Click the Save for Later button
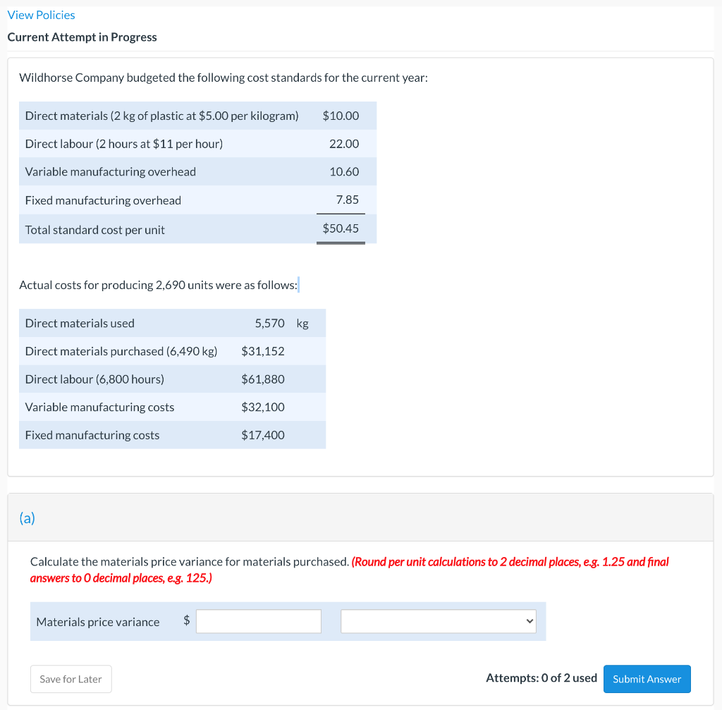Viewport: 722px width, 710px height. [71, 679]
